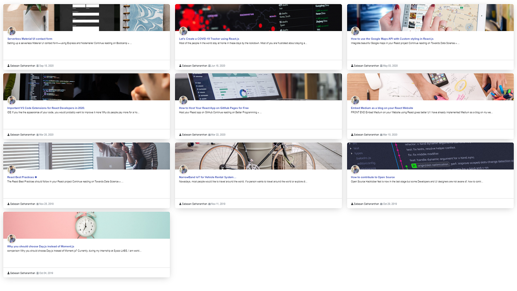Click calendar icon next to Jun 18, 2020
Viewport: 517px width, 291px height.
click(209, 66)
